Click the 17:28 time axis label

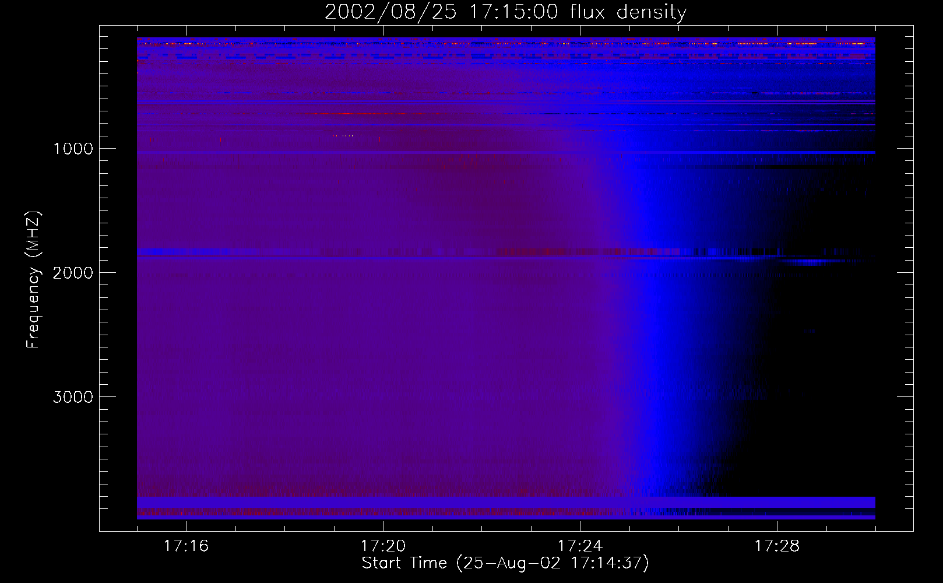[x=777, y=546]
